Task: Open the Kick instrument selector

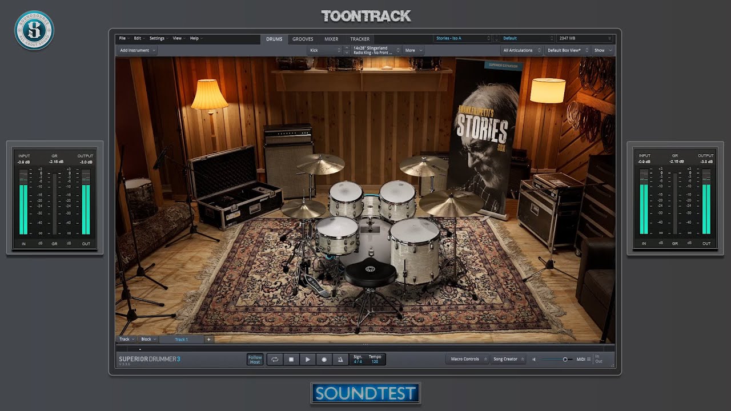Action: click(x=326, y=50)
